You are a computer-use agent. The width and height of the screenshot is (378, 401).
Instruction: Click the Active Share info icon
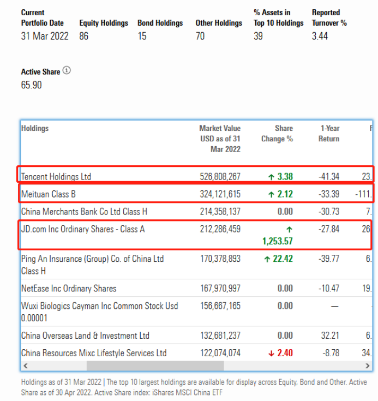(x=67, y=71)
